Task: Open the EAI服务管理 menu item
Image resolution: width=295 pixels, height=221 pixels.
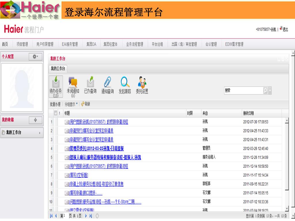Action: click(70, 44)
